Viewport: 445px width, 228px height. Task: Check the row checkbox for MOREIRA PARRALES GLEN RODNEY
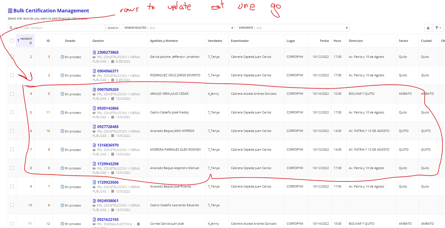click(x=12, y=149)
